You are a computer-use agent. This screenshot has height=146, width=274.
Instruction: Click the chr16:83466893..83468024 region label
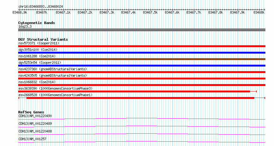(41, 7)
